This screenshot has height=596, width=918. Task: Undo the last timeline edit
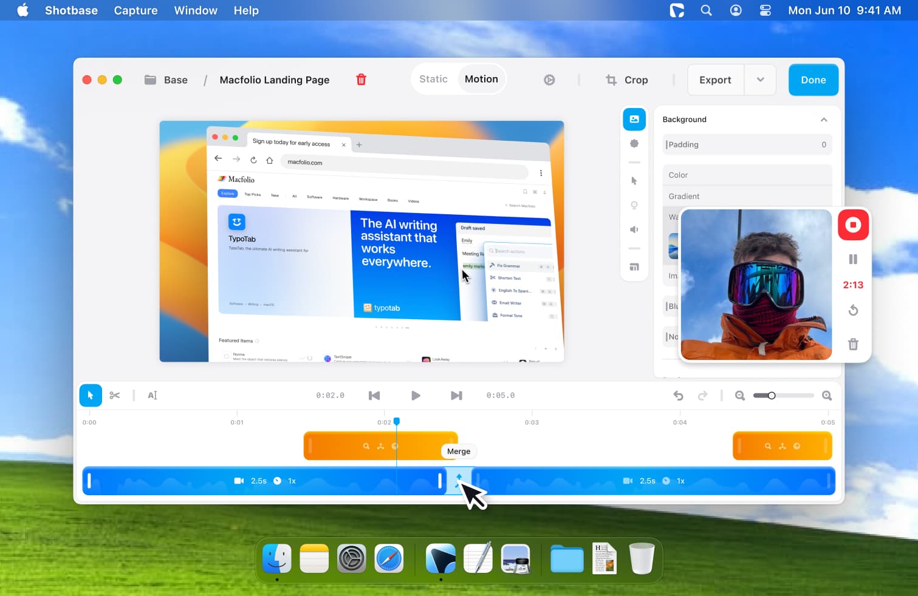click(678, 396)
